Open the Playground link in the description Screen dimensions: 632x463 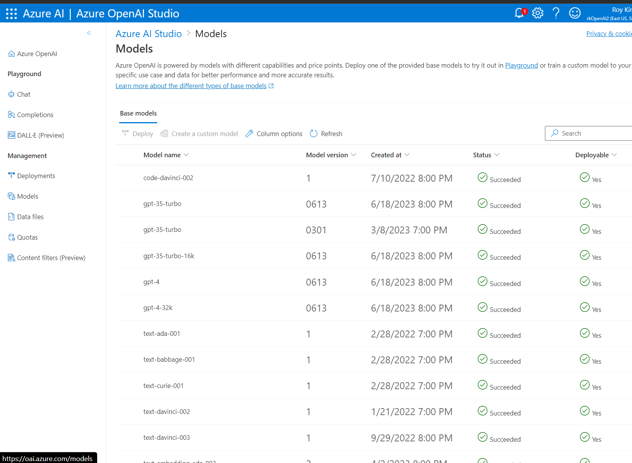coord(521,65)
